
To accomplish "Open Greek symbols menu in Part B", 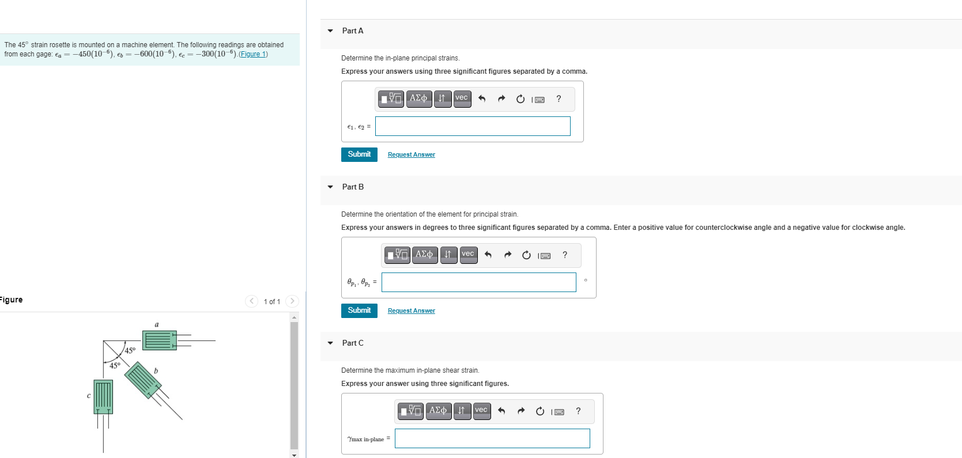I will pos(425,255).
